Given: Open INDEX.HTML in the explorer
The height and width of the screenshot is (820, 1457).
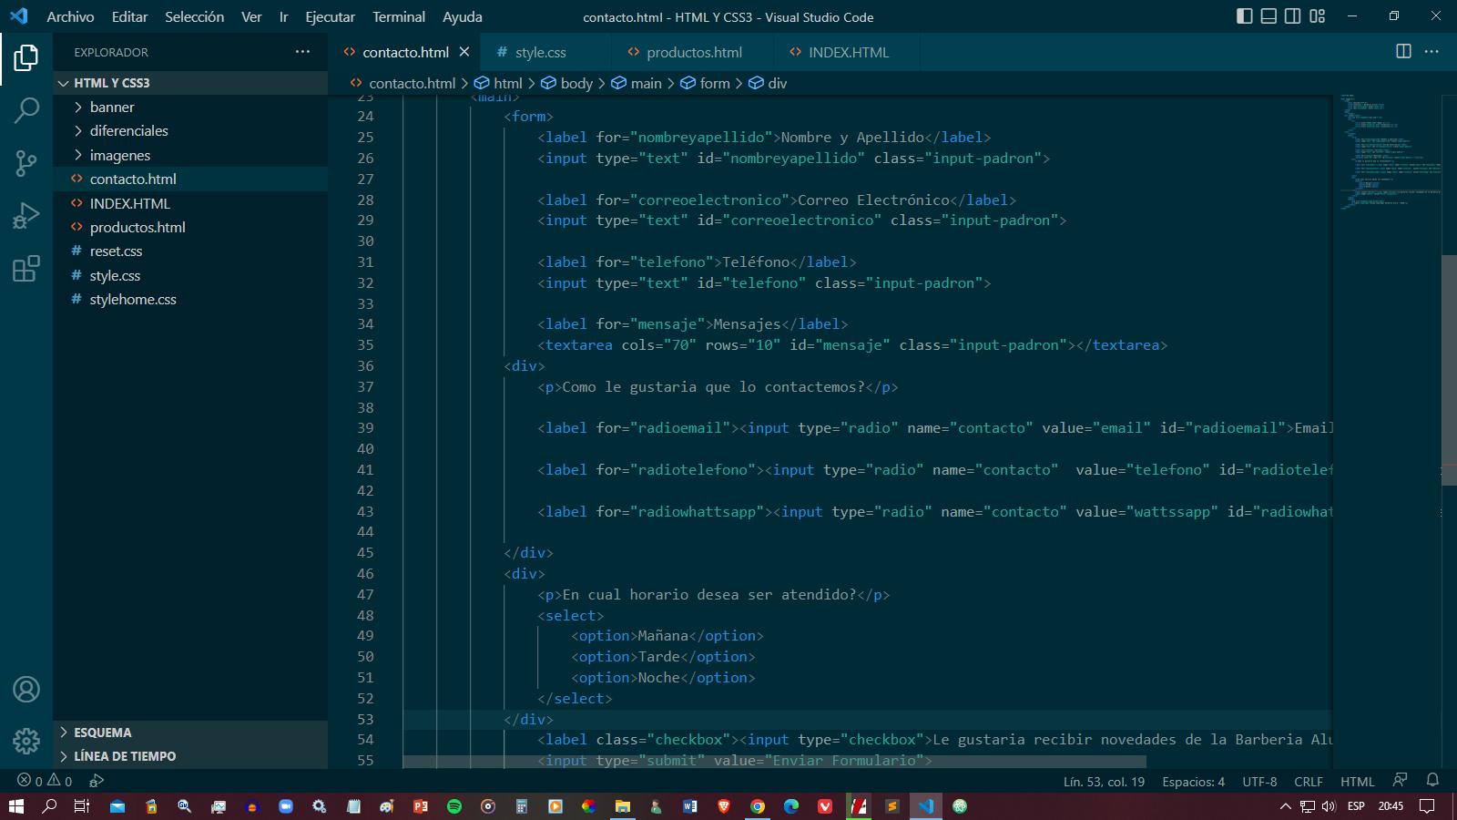Looking at the screenshot, I should (190, 203).
